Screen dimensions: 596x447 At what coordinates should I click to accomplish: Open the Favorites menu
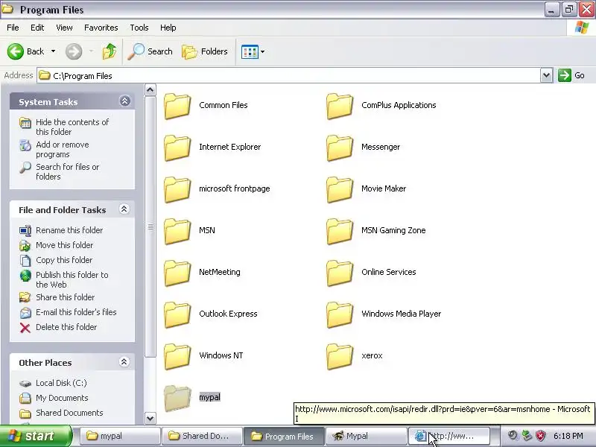(x=101, y=28)
